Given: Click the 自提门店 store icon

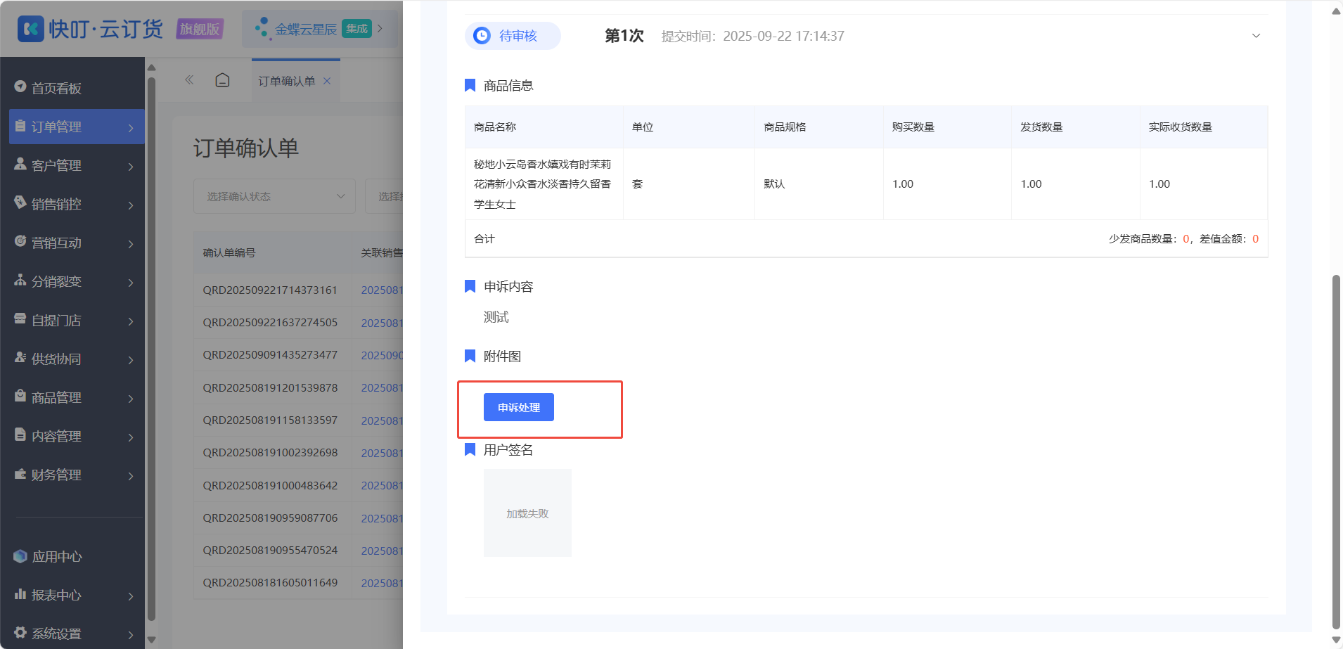Looking at the screenshot, I should click(20, 319).
